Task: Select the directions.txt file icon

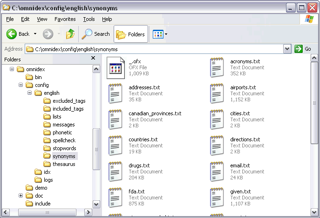Action: [217, 145]
